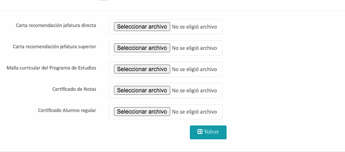This screenshot has height=152, width=345.
Task: Focus the bordered upload box for Certificado de Notas
Action: [x=165, y=91]
